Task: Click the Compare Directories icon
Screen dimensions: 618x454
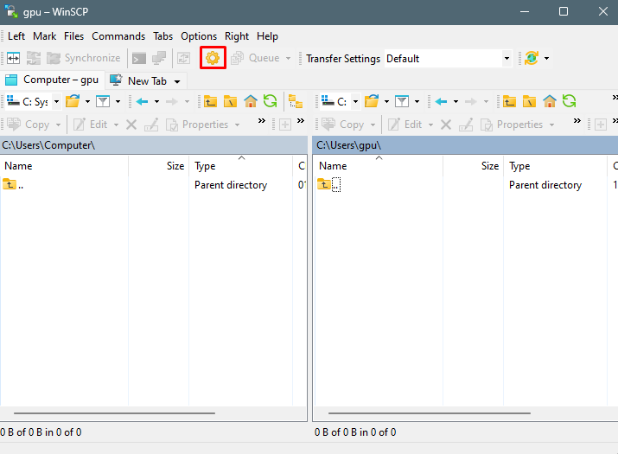Action: [14, 59]
